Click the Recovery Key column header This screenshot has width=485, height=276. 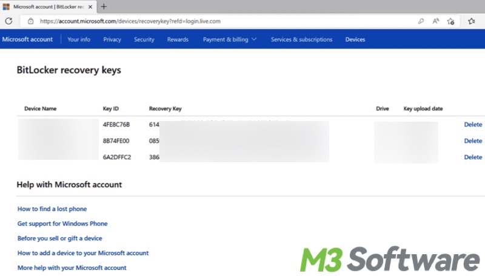coord(165,109)
